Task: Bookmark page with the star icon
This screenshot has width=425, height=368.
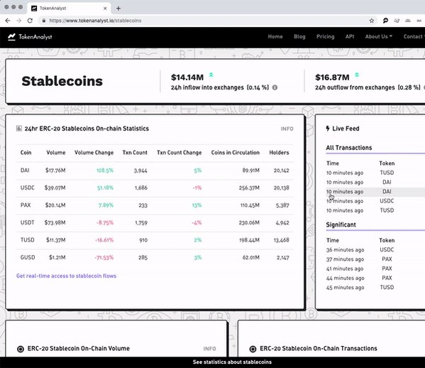Action: pos(372,21)
